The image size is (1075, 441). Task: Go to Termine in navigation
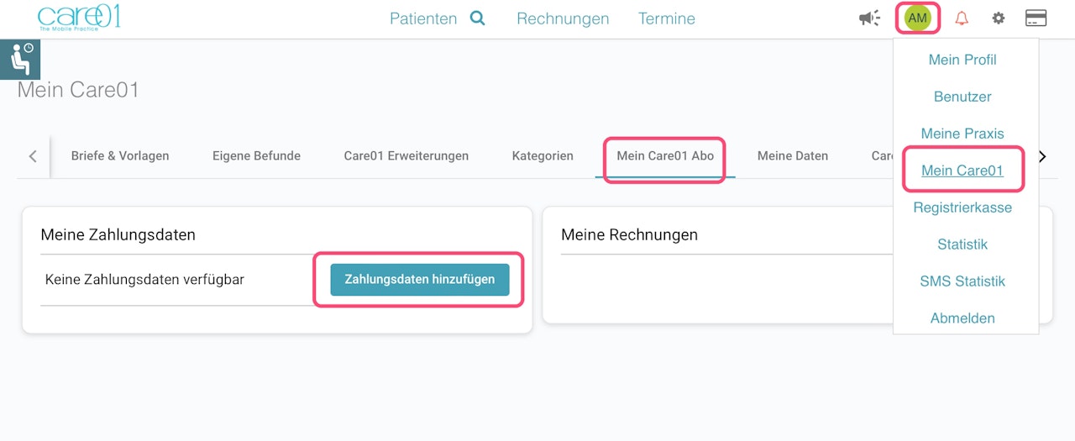click(667, 18)
